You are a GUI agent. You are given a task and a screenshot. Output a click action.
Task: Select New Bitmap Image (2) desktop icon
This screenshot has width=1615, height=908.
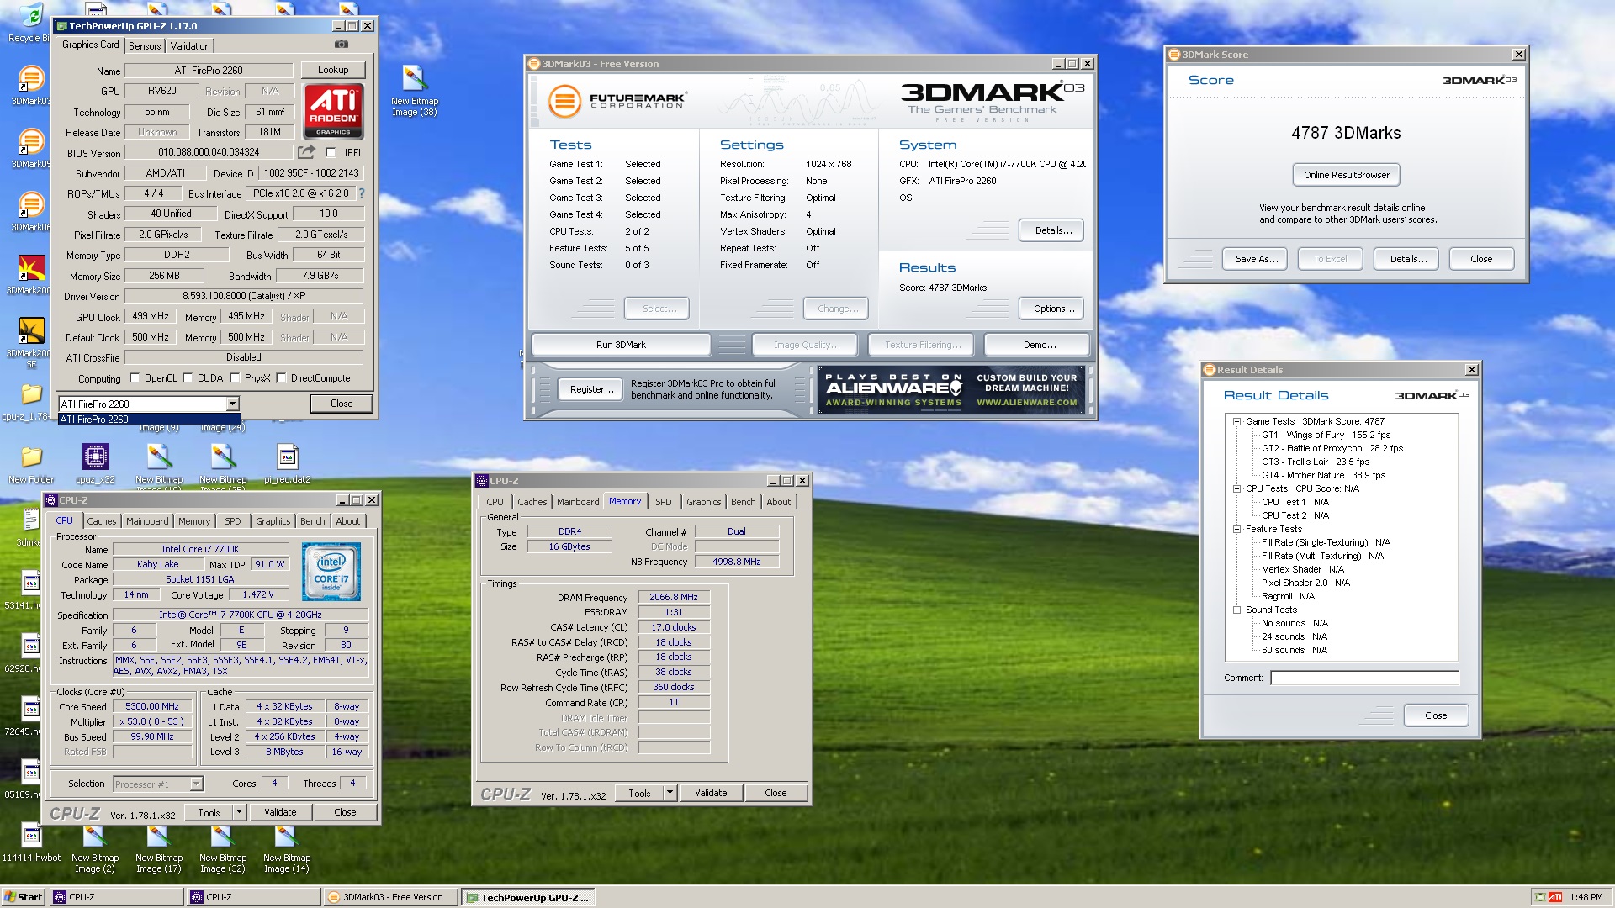(94, 850)
